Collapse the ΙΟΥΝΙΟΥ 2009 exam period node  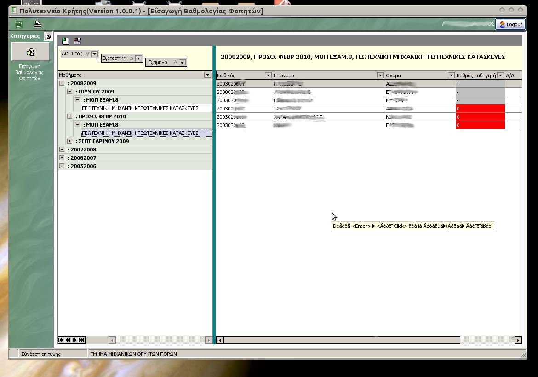[x=70, y=92]
